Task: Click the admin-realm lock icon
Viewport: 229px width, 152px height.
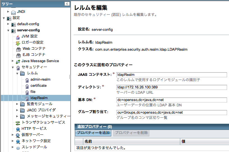Action: 27,80
